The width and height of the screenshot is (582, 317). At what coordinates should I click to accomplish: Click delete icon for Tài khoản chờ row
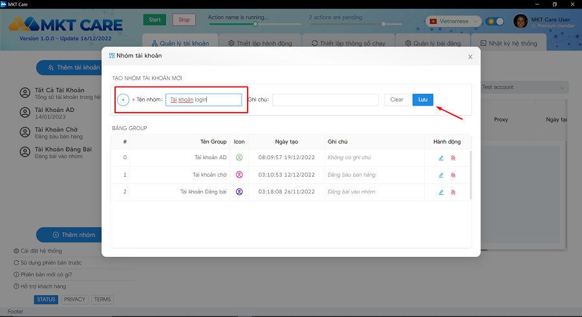pyautogui.click(x=453, y=175)
